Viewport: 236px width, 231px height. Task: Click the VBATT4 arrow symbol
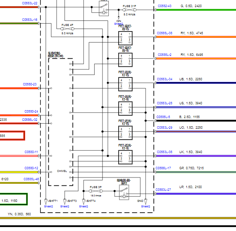tap(84, 201)
